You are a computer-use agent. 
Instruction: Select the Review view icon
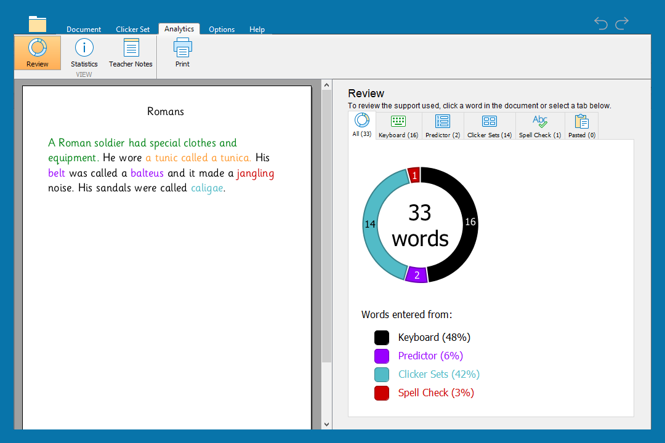[38, 53]
